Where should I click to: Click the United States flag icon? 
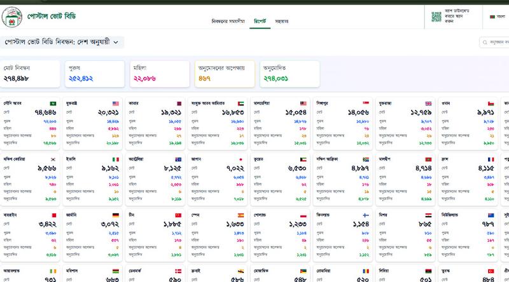click(x=116, y=104)
